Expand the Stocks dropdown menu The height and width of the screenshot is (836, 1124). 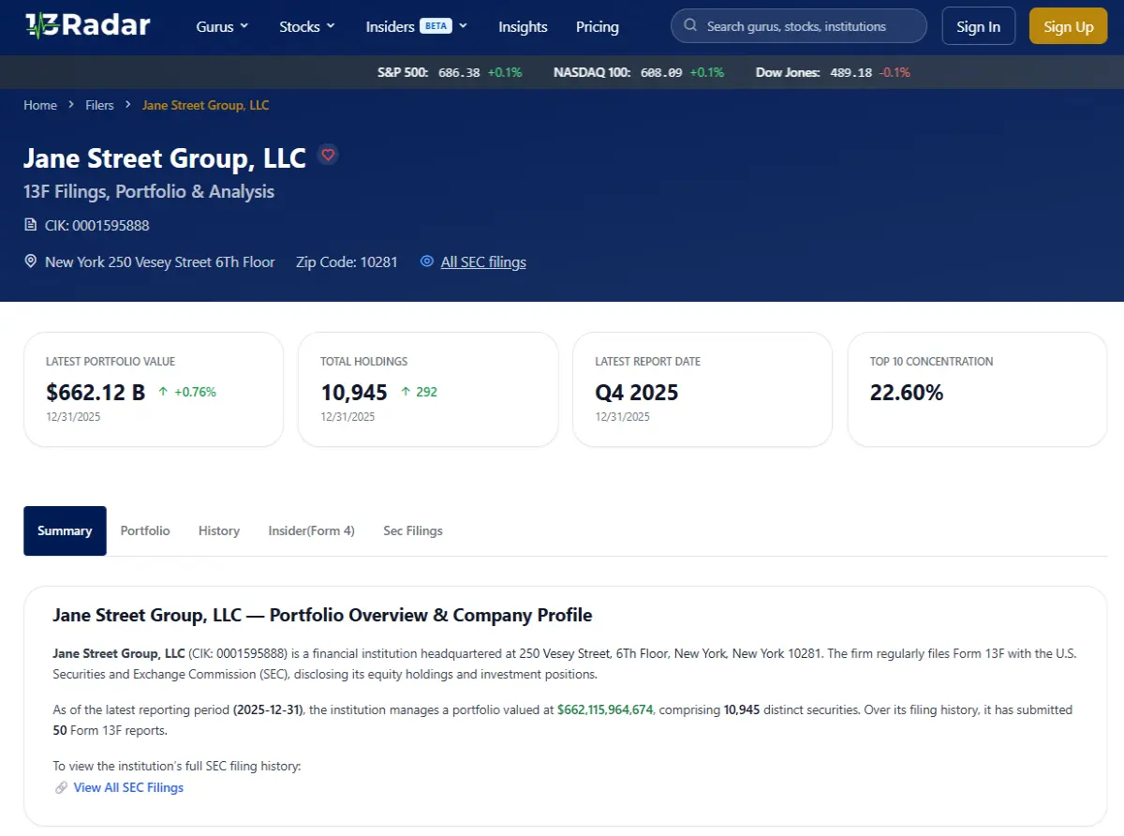[x=307, y=26]
